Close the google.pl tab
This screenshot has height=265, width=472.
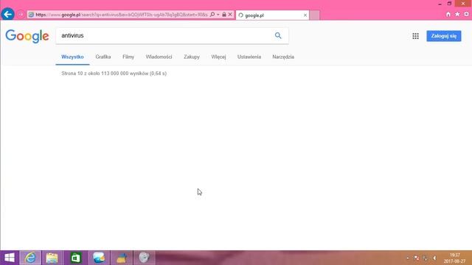click(305, 15)
